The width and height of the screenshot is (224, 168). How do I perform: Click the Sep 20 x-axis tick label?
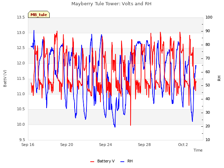pos(66,145)
